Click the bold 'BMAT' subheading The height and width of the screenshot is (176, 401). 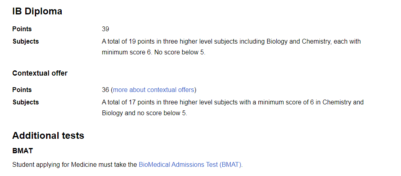(x=22, y=151)
